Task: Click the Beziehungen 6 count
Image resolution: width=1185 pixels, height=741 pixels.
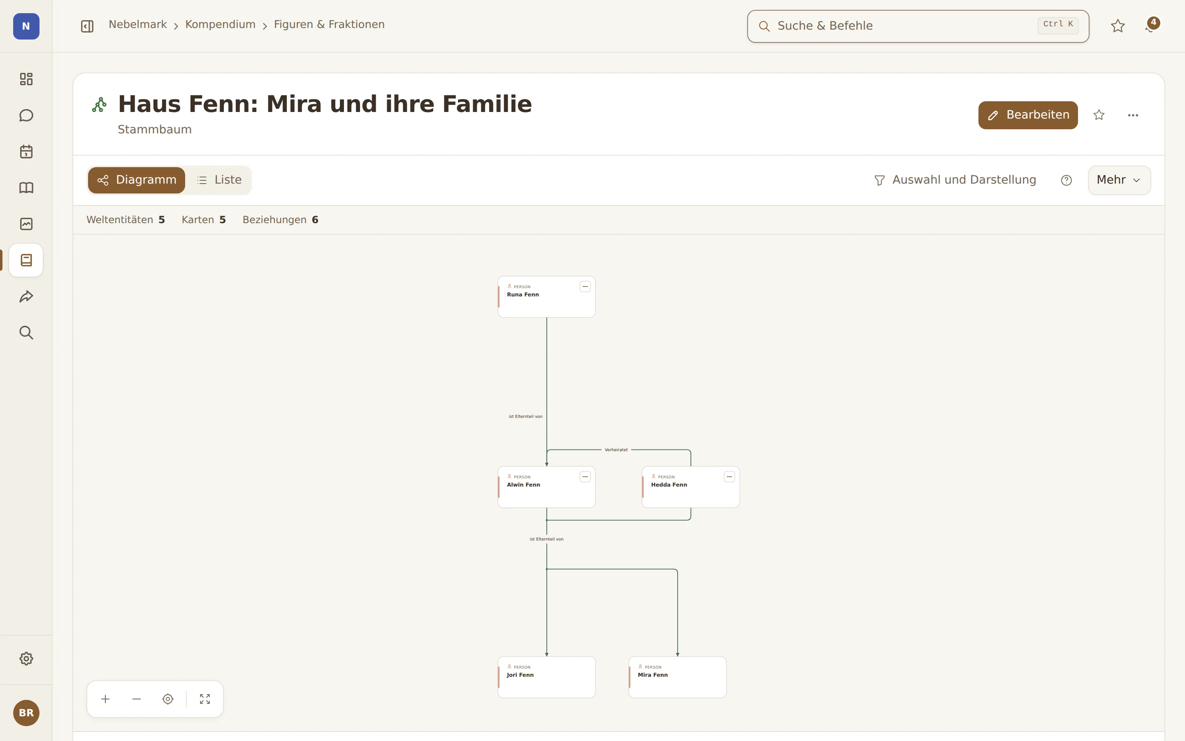Action: pos(281,220)
